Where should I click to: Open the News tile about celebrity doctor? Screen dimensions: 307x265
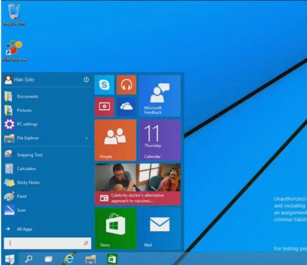coord(137,184)
